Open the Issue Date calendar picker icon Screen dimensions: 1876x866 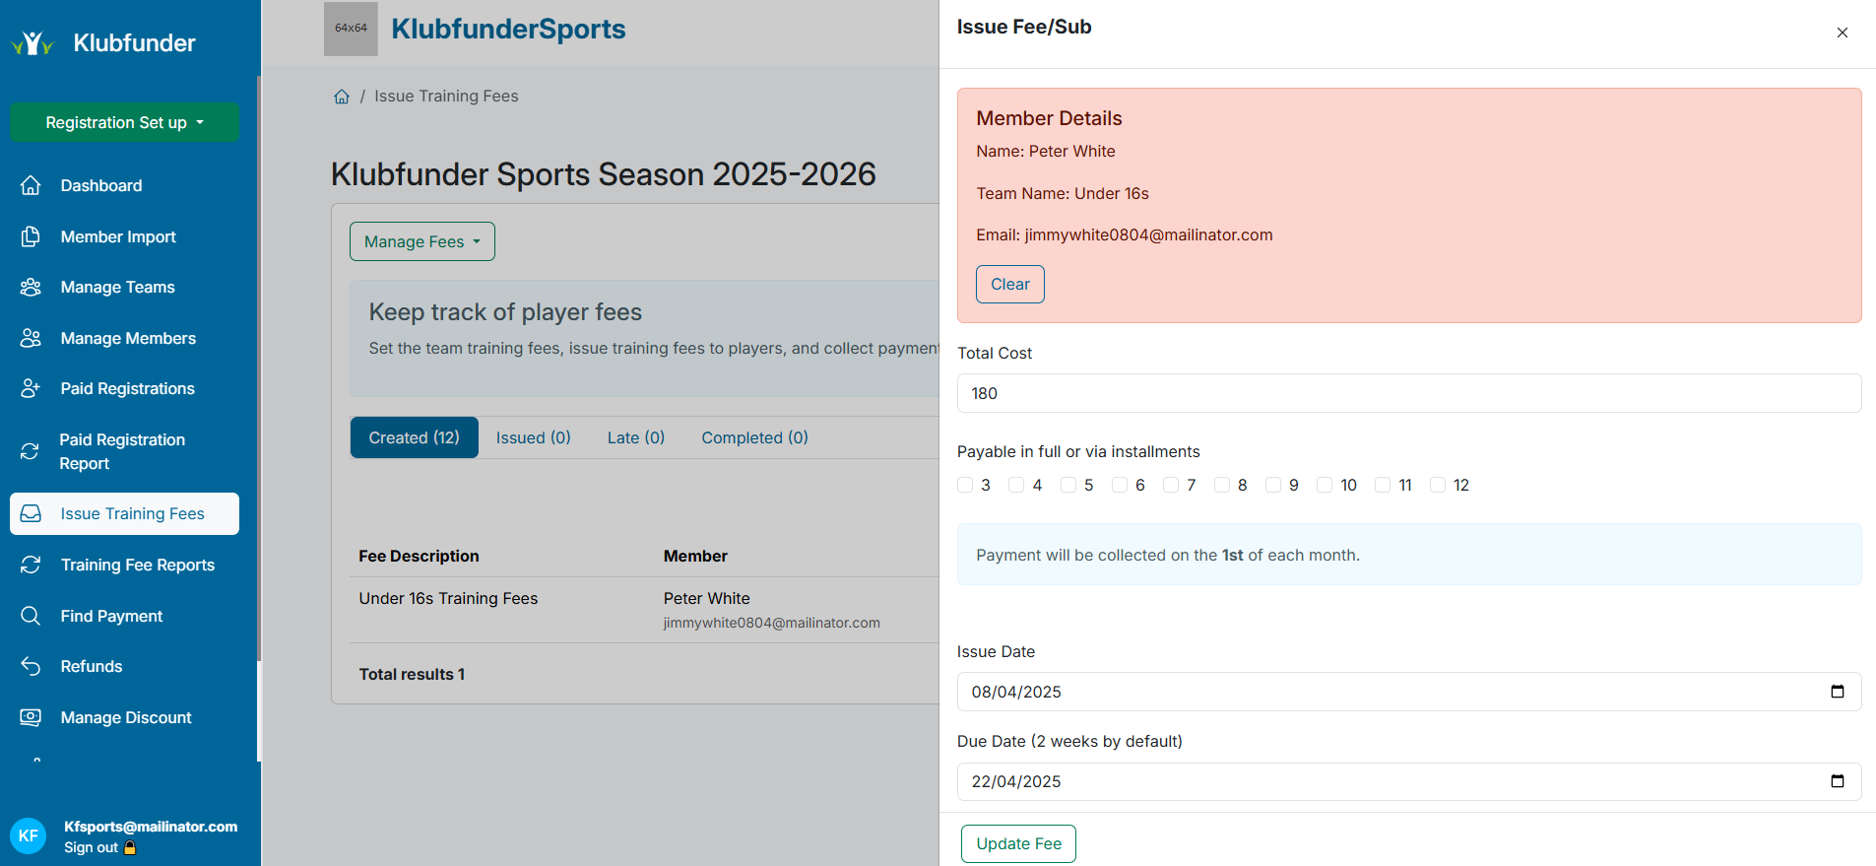(1837, 692)
